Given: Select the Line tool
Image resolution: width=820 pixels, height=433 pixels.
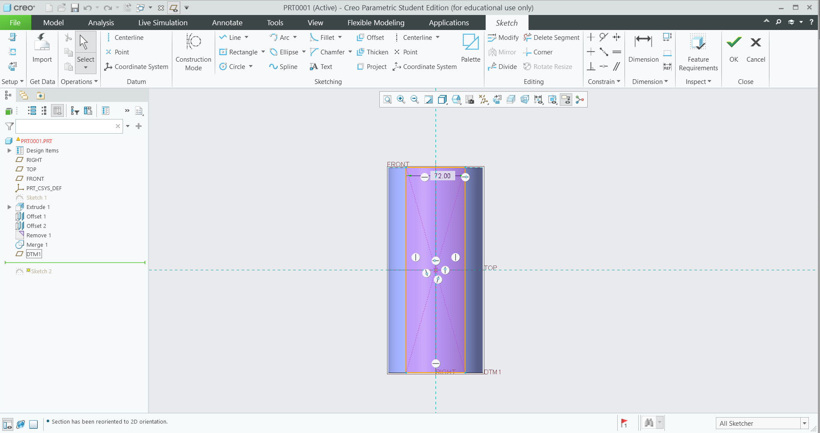Looking at the screenshot, I should pyautogui.click(x=234, y=37).
